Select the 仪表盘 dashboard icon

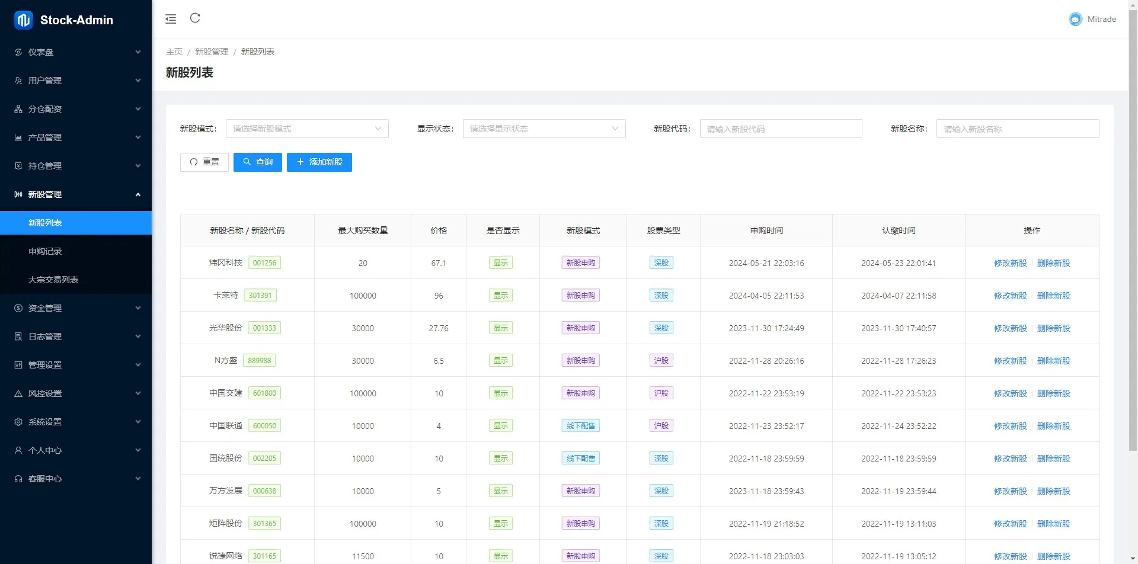coord(18,52)
